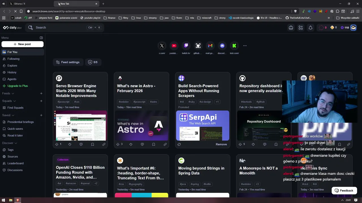Open the Feedback button
The width and height of the screenshot is (362, 203).
pos(344,191)
